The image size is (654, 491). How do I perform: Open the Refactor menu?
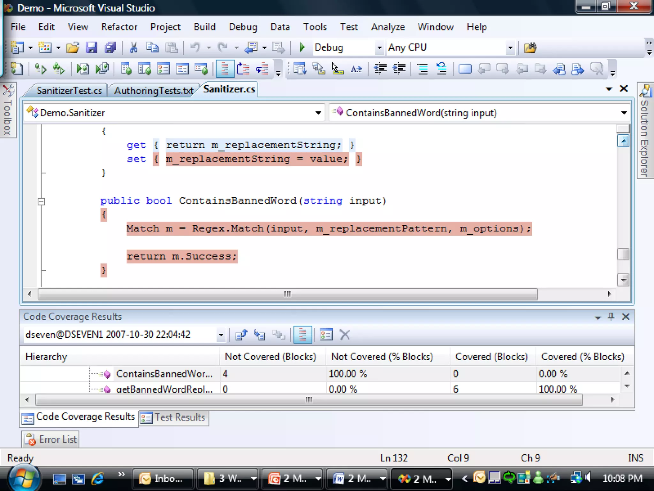(119, 27)
